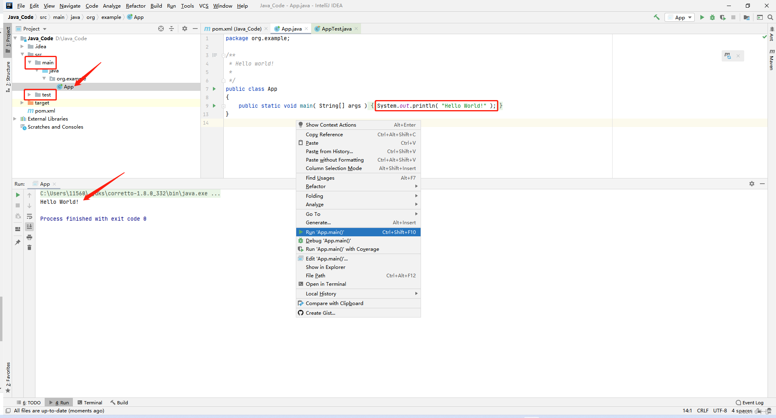Viewport: 776px width, 418px height.
Task: Expand the .idea folder
Action: click(x=22, y=46)
